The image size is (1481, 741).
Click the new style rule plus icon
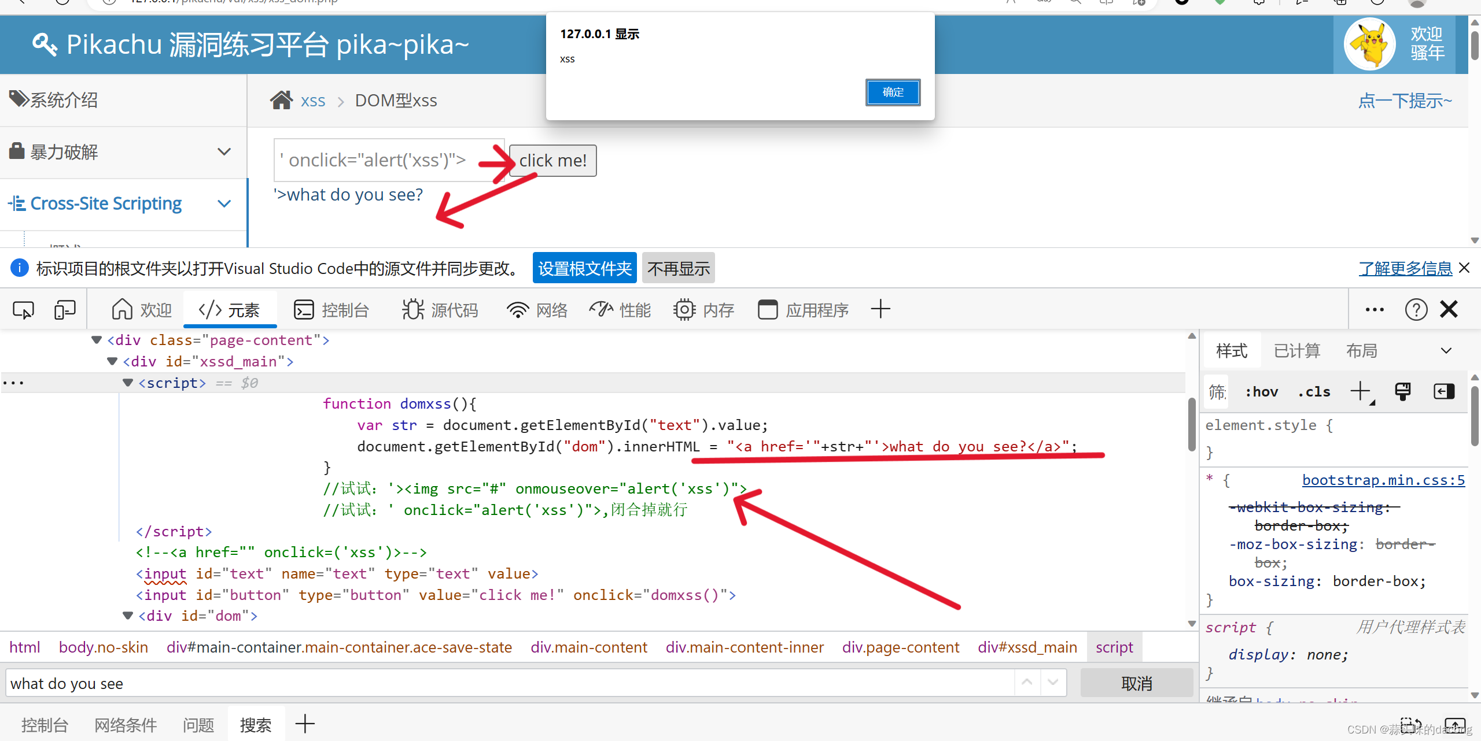point(1361,391)
